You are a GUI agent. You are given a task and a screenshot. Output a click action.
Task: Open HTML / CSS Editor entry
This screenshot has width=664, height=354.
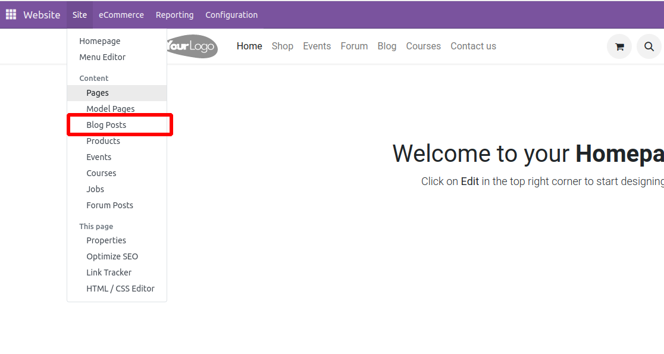click(x=117, y=289)
